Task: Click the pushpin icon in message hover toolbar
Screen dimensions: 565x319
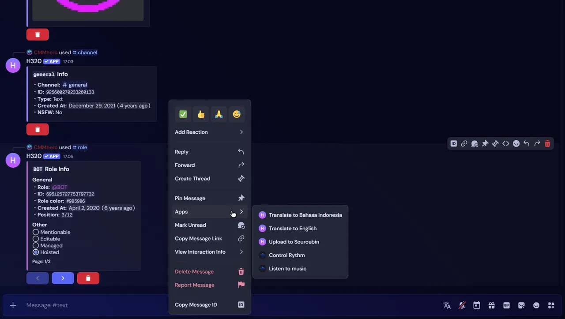Action: (x=485, y=143)
